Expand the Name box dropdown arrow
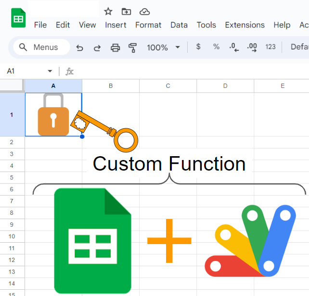309x296 pixels. click(x=50, y=71)
